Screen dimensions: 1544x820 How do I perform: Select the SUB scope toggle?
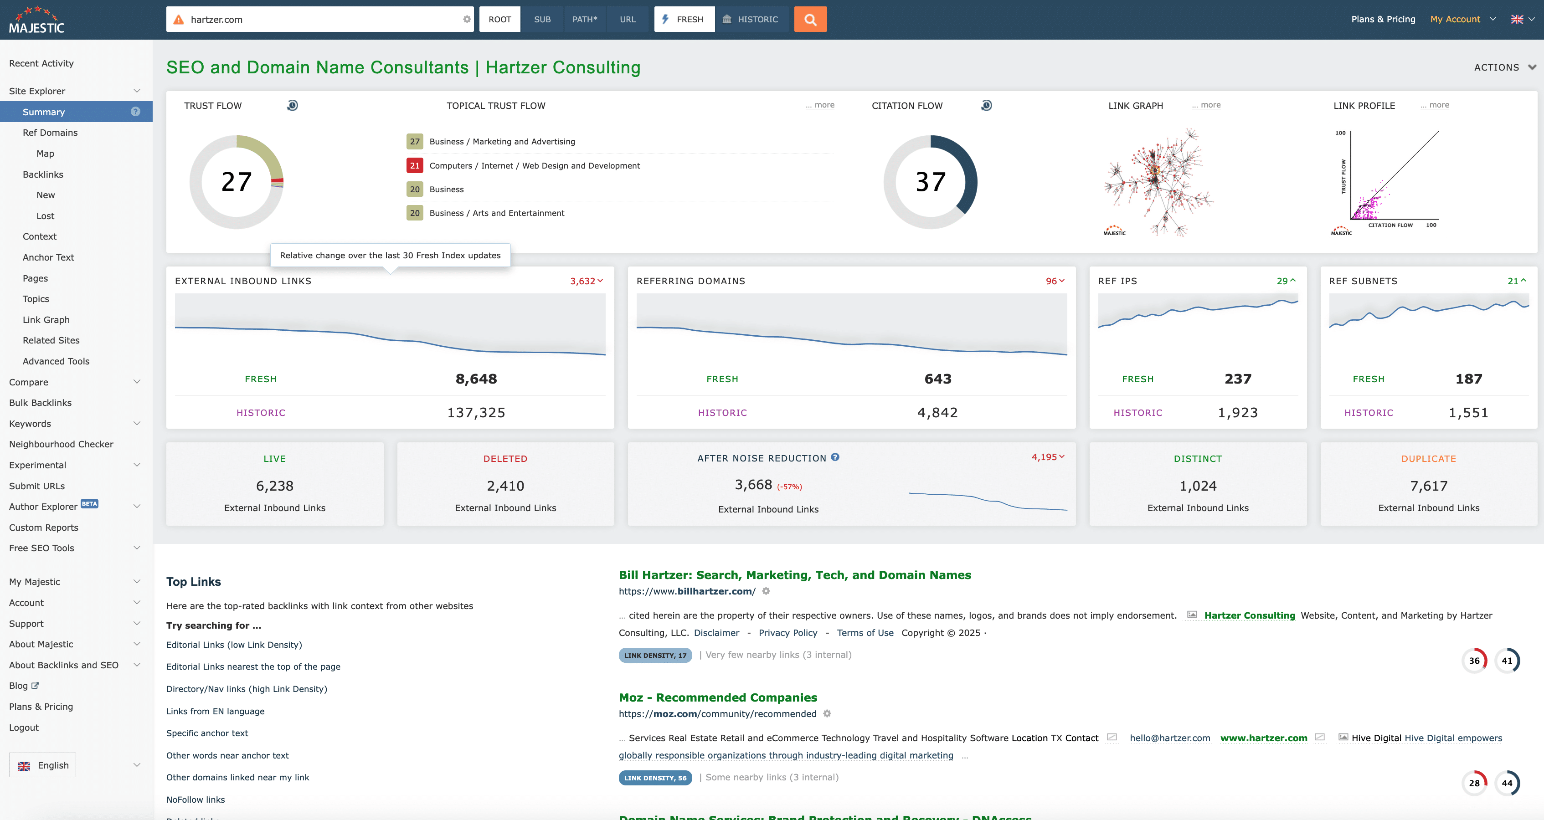click(x=542, y=19)
